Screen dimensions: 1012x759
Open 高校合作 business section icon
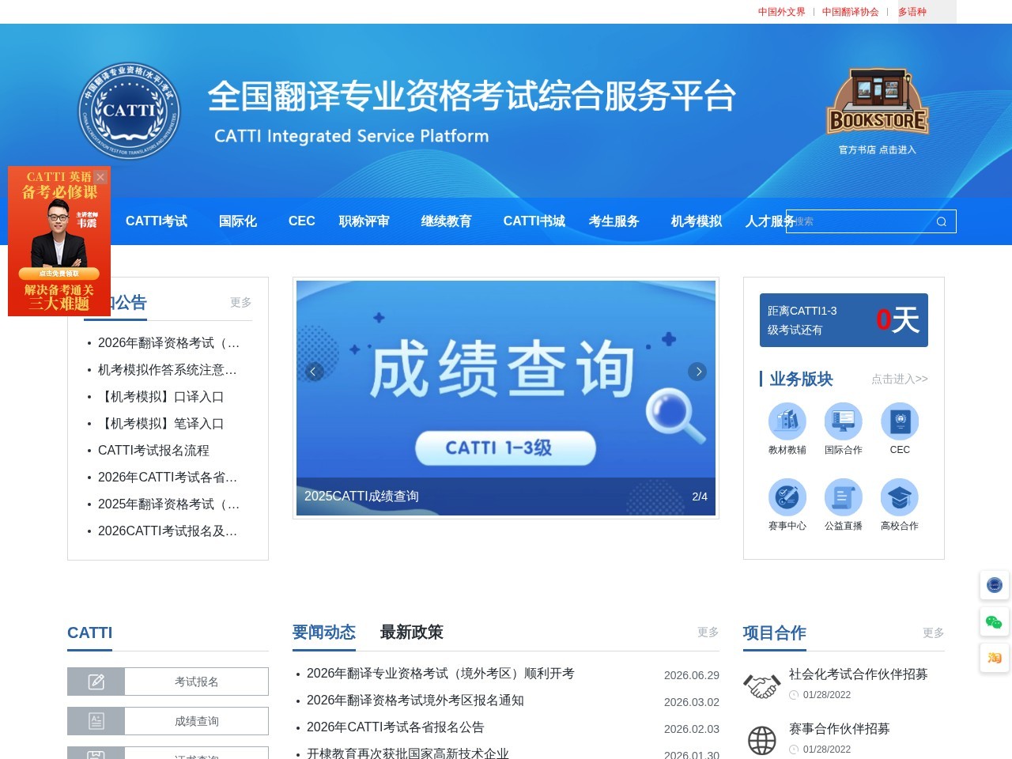pos(900,497)
